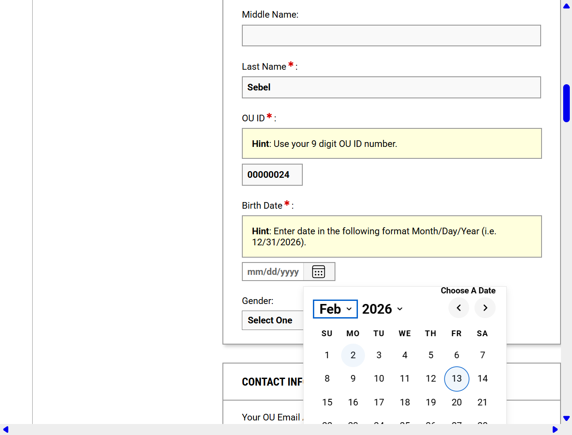Pick day 1 in the calendar
The image size is (572, 435).
327,355
